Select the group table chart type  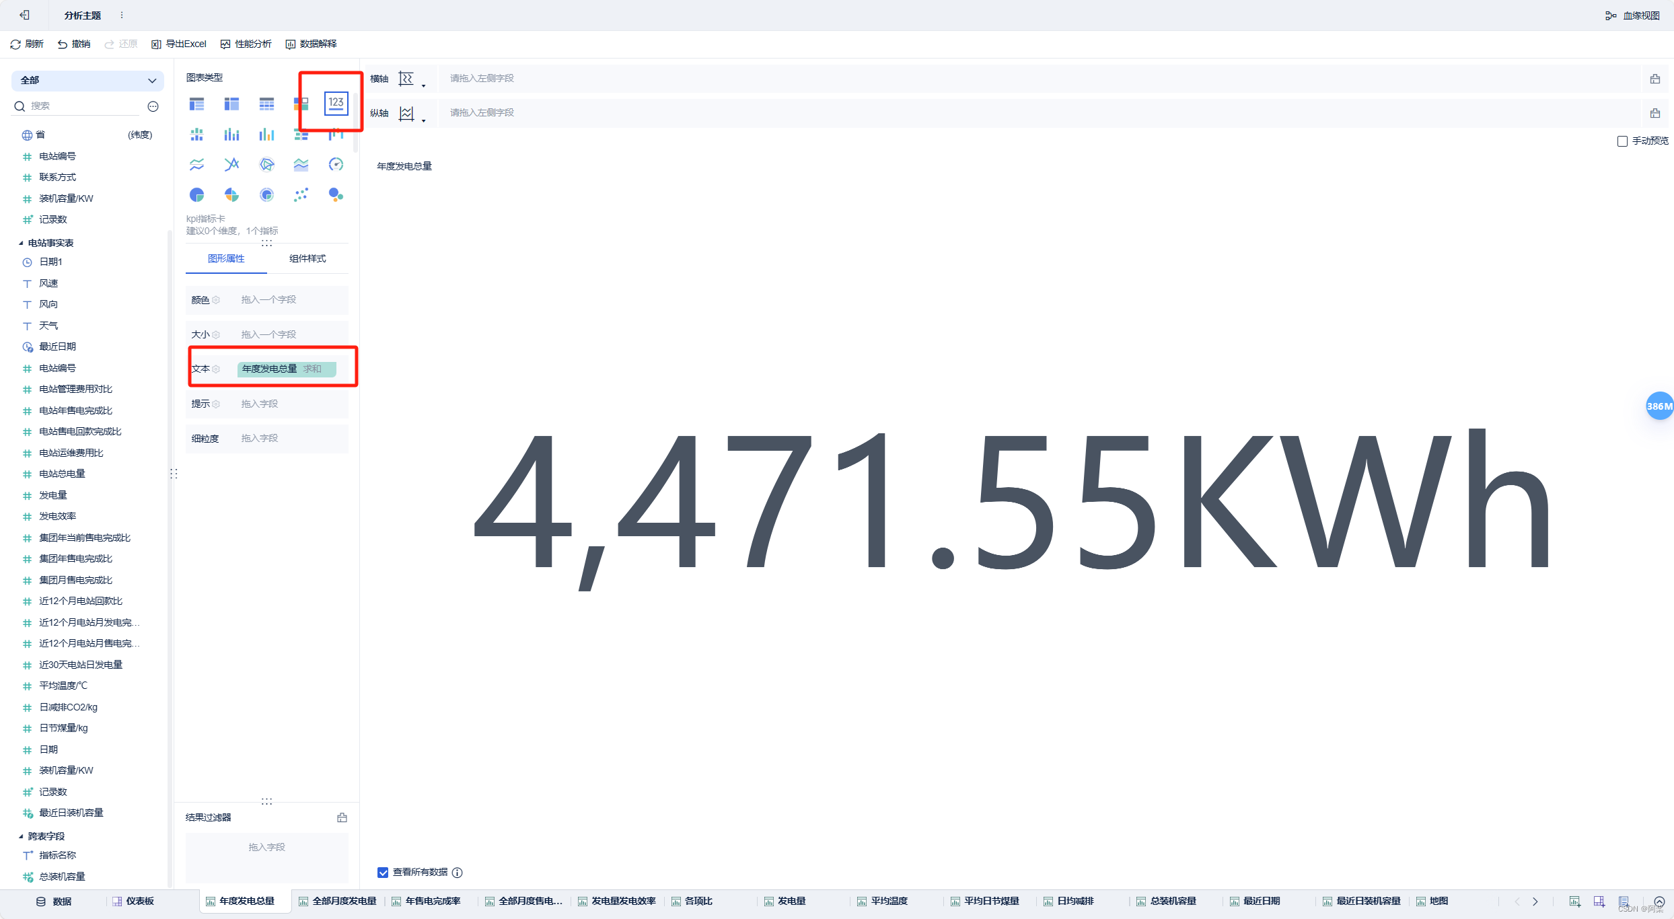196,104
